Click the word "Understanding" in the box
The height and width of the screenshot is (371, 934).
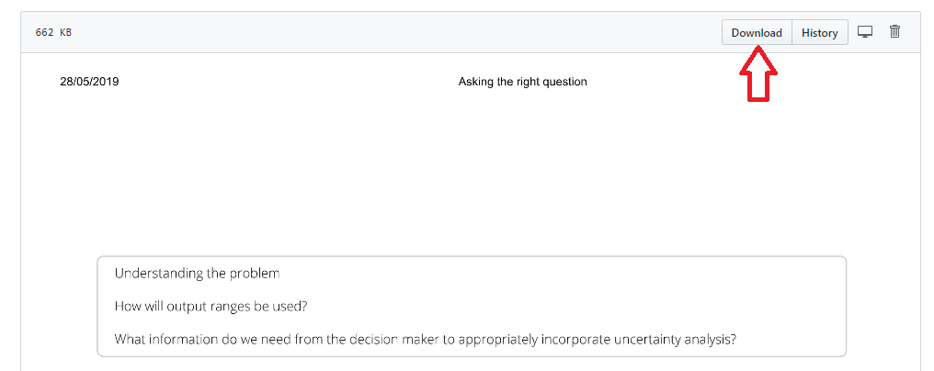158,274
